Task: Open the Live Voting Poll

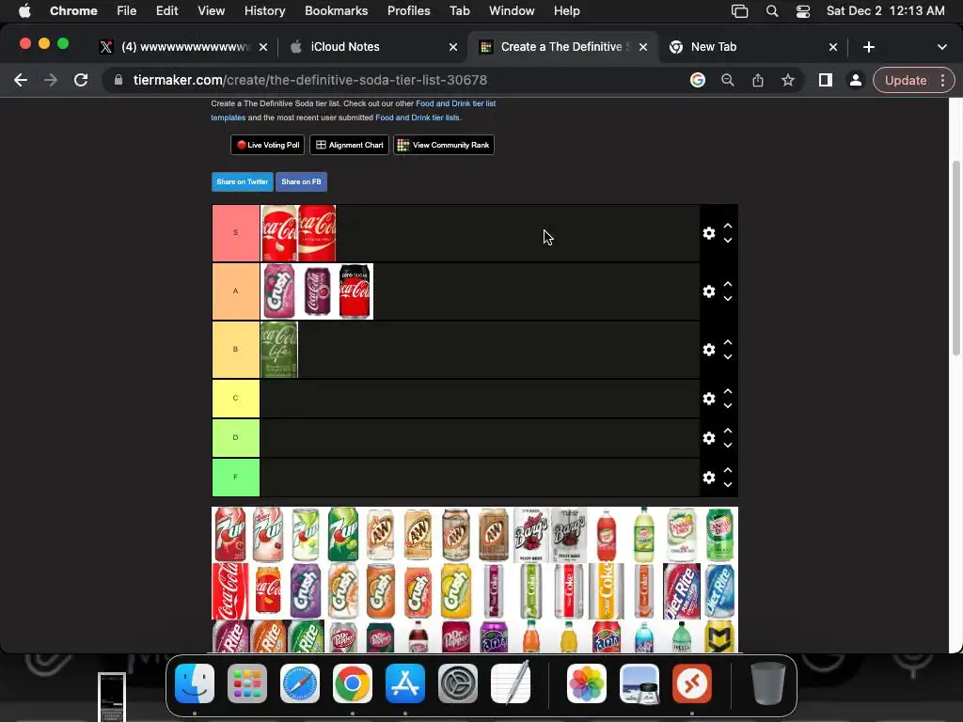Action: (268, 145)
